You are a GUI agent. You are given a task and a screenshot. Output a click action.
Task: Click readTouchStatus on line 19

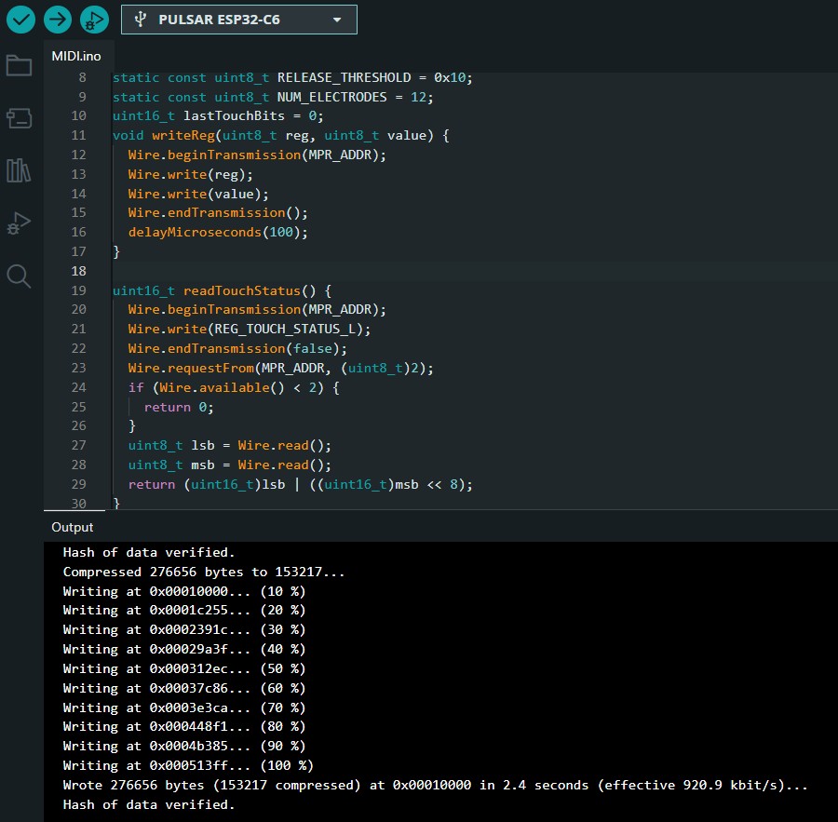click(241, 290)
